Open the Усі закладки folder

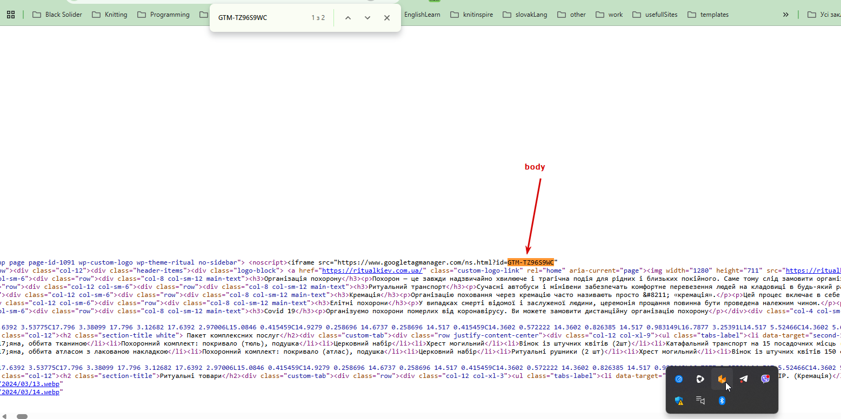[x=824, y=15]
